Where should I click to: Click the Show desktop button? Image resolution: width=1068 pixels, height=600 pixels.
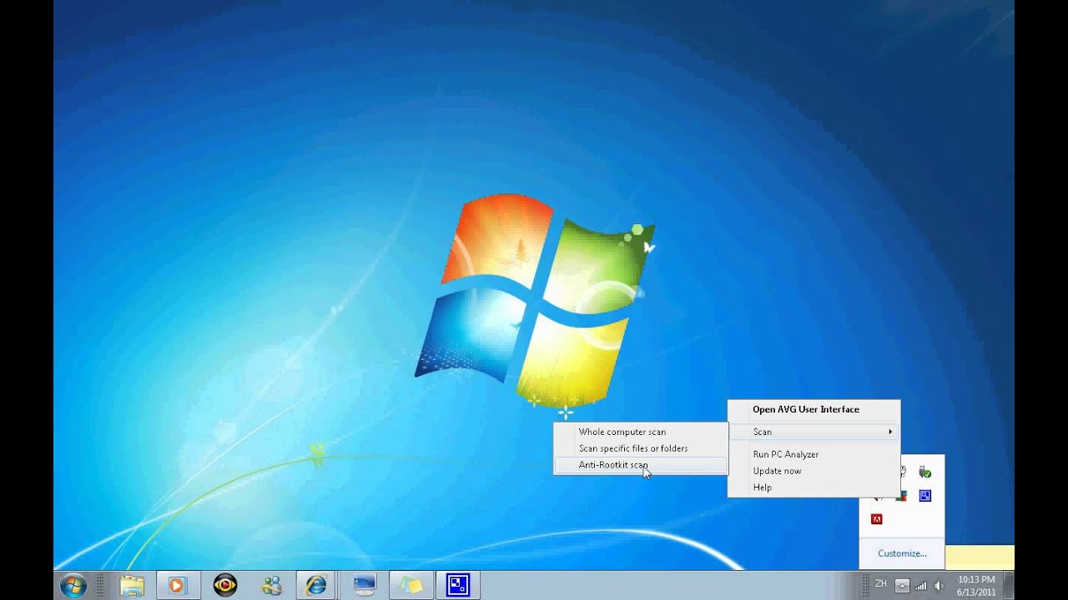click(1009, 585)
